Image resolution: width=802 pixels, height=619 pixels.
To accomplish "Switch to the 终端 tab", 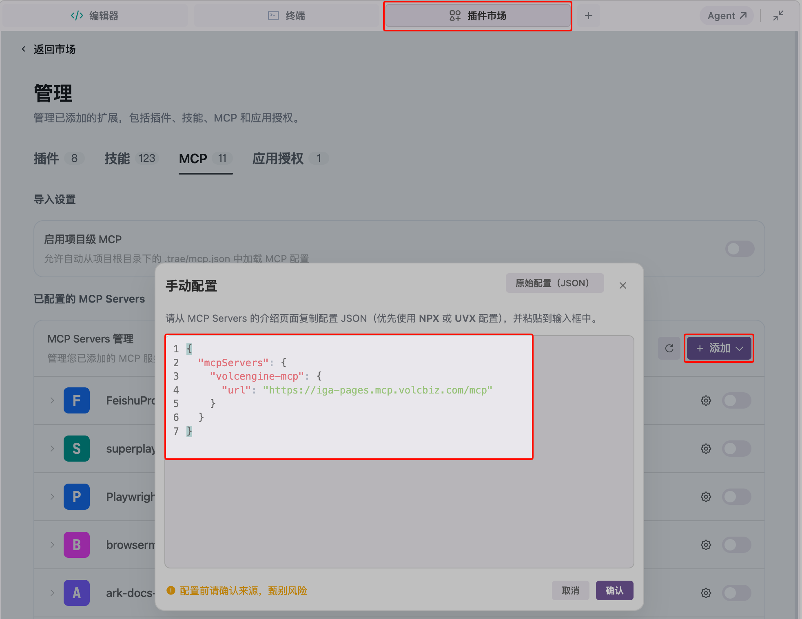I will 286,16.
